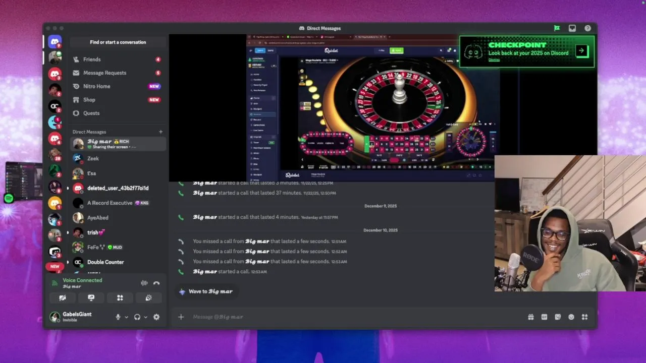Open the Activities launcher button
646x363 pixels.
[120, 298]
